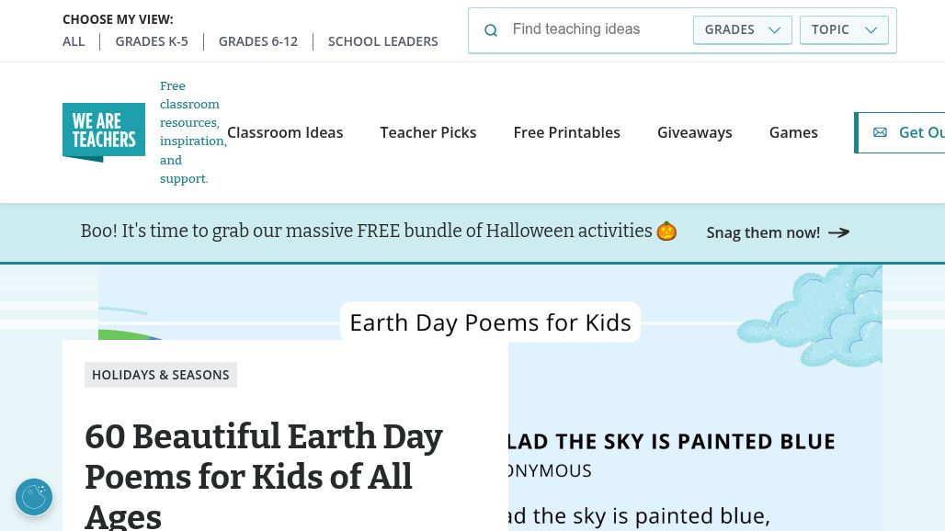The image size is (945, 531).
Task: Open the Games menu item
Action: pyautogui.click(x=793, y=132)
